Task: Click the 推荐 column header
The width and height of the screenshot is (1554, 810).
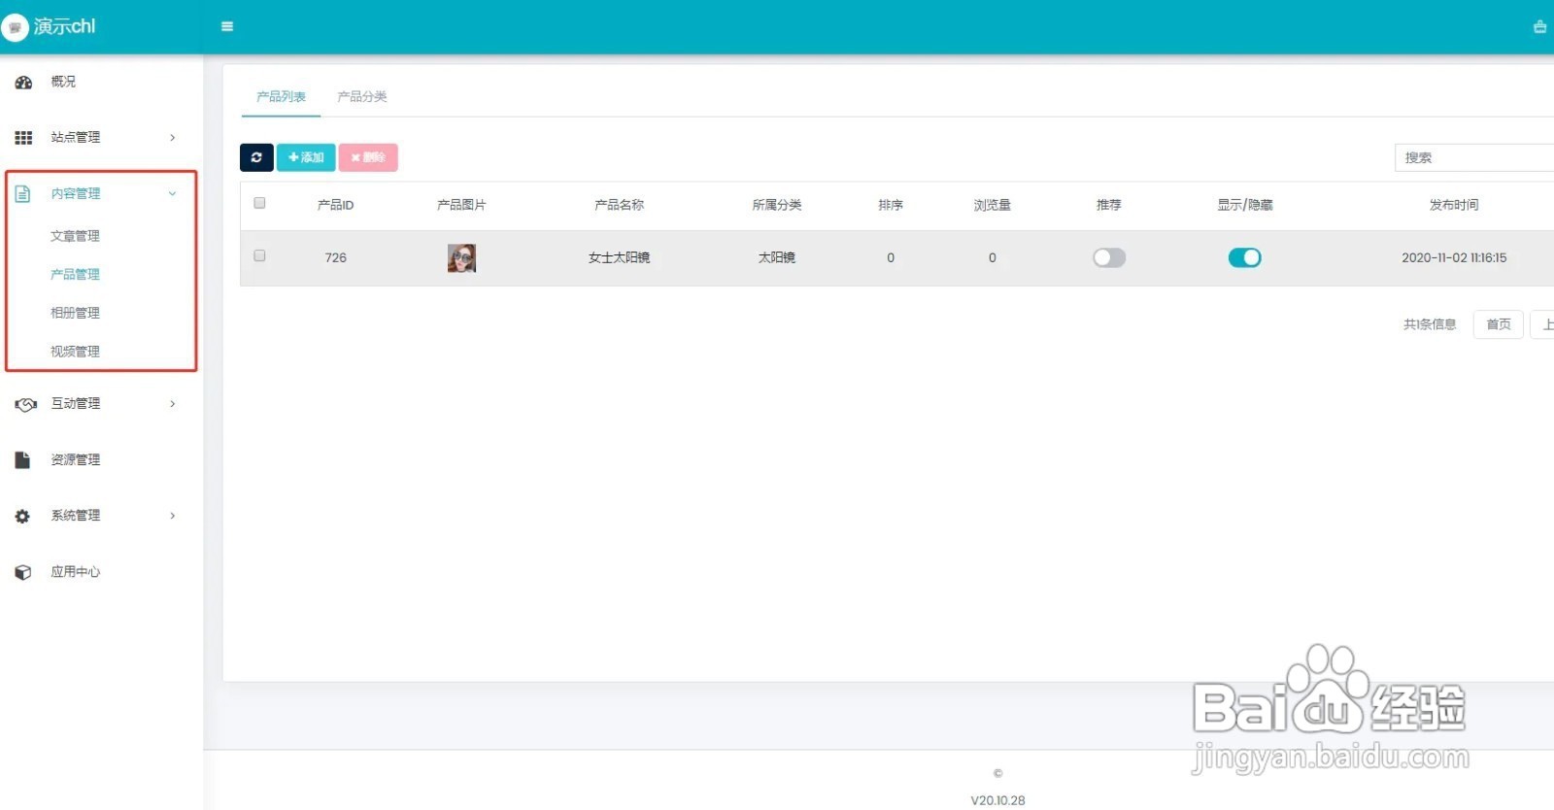Action: (x=1109, y=205)
